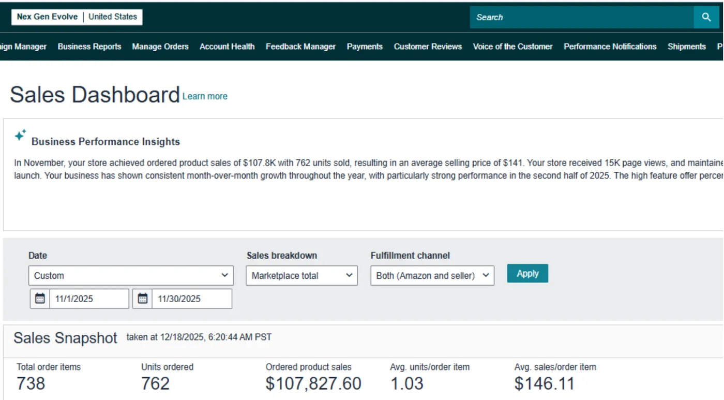Click into the Search field

(582, 17)
